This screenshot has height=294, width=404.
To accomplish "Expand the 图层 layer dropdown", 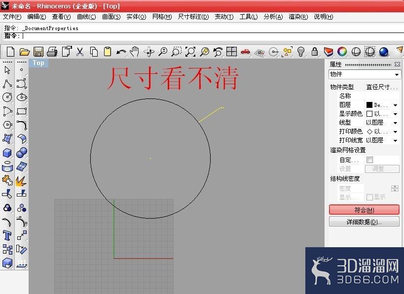I will [395, 105].
